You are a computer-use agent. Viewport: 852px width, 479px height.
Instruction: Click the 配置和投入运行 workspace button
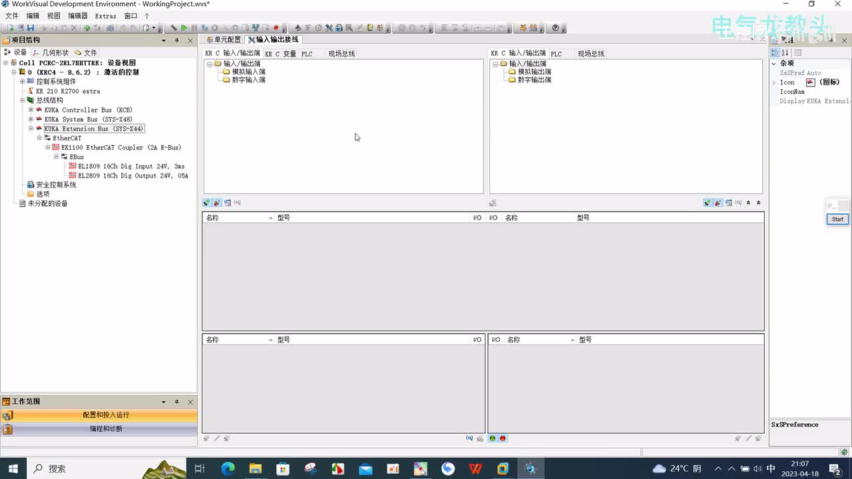[99, 415]
